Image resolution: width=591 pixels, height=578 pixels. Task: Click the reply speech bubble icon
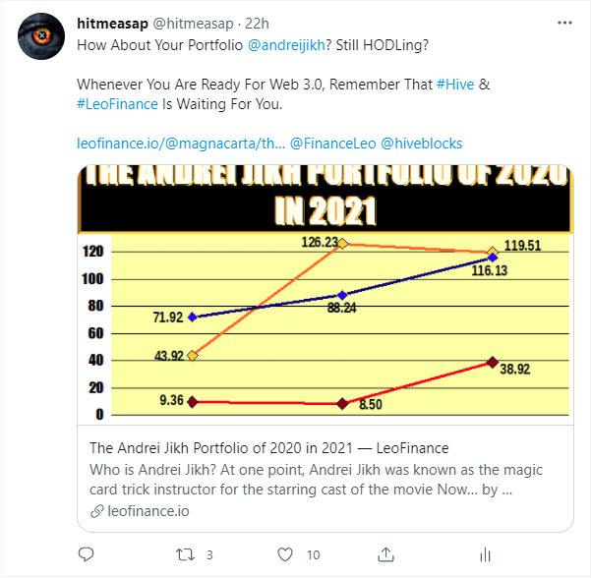tap(86, 554)
